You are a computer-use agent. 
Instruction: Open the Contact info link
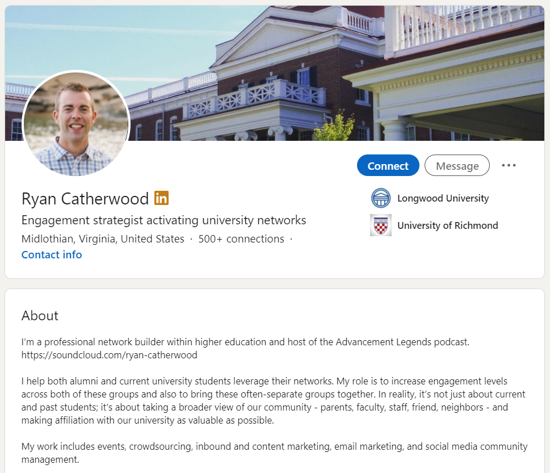tap(52, 254)
